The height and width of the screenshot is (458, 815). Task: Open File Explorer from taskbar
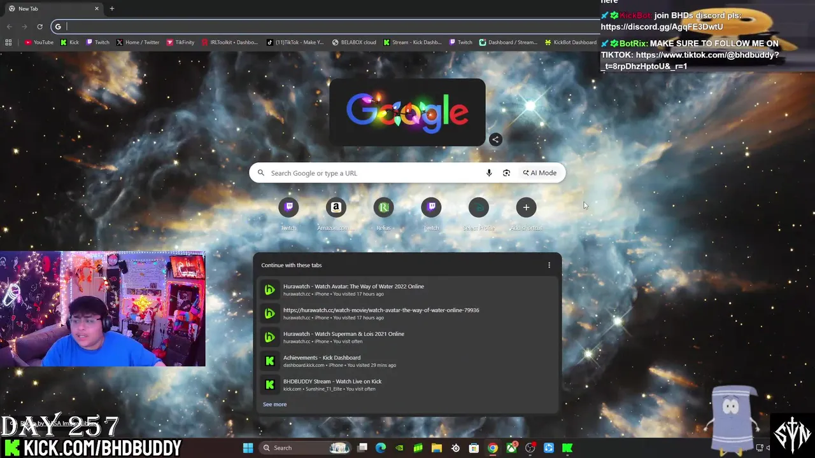[437, 448]
